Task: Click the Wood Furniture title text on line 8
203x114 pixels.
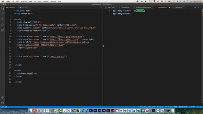Action: pos(32,31)
